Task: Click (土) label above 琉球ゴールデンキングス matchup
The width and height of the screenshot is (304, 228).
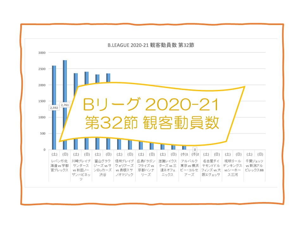Action: pyautogui.click(x=228, y=154)
